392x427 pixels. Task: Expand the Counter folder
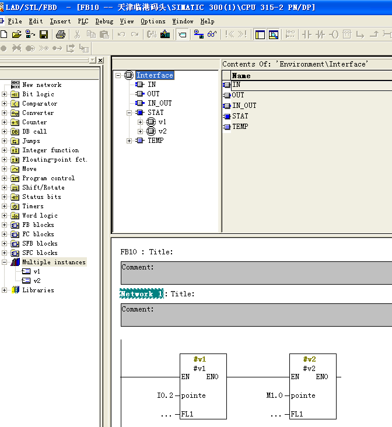click(4, 123)
